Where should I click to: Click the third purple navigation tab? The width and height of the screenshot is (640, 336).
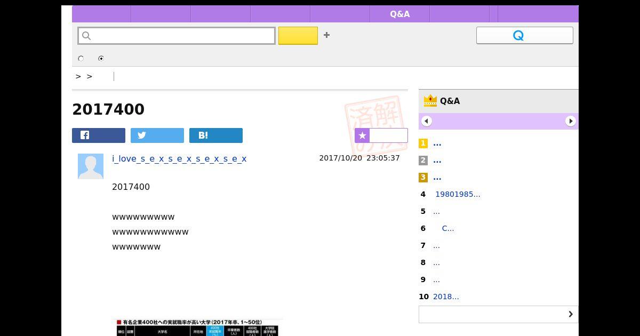point(221,14)
